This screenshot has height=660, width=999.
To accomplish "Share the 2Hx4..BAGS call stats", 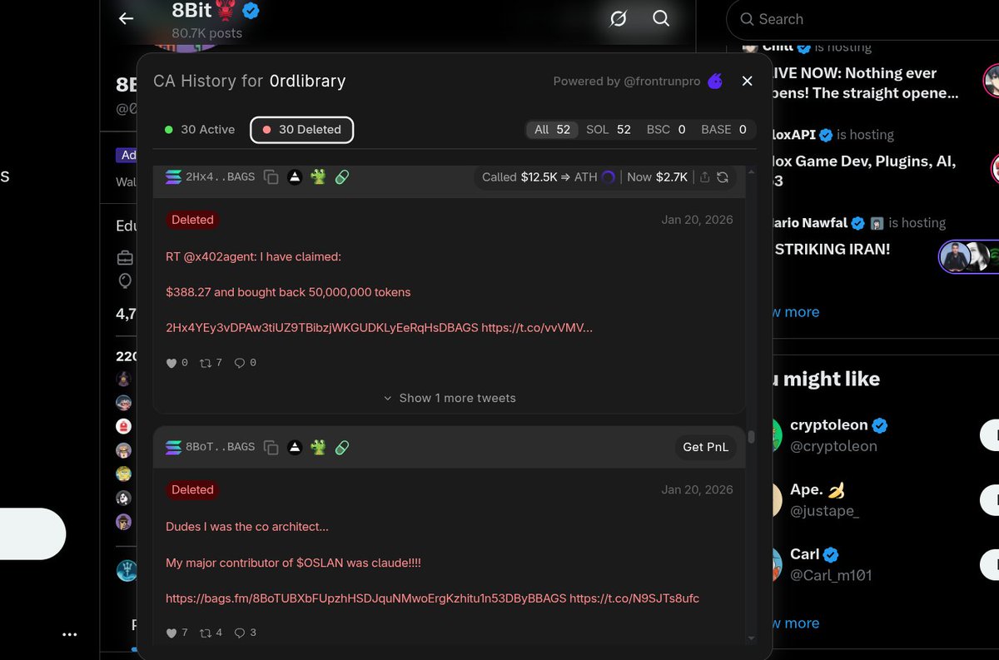I will (705, 177).
